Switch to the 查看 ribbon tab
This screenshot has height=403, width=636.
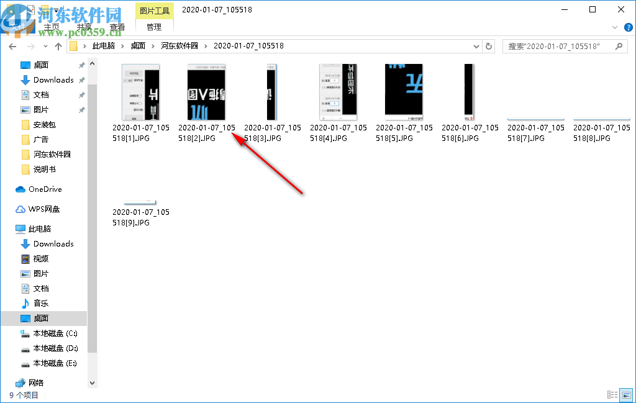[117, 27]
